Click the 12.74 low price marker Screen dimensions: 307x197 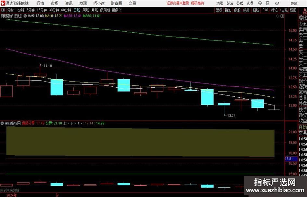(231, 115)
